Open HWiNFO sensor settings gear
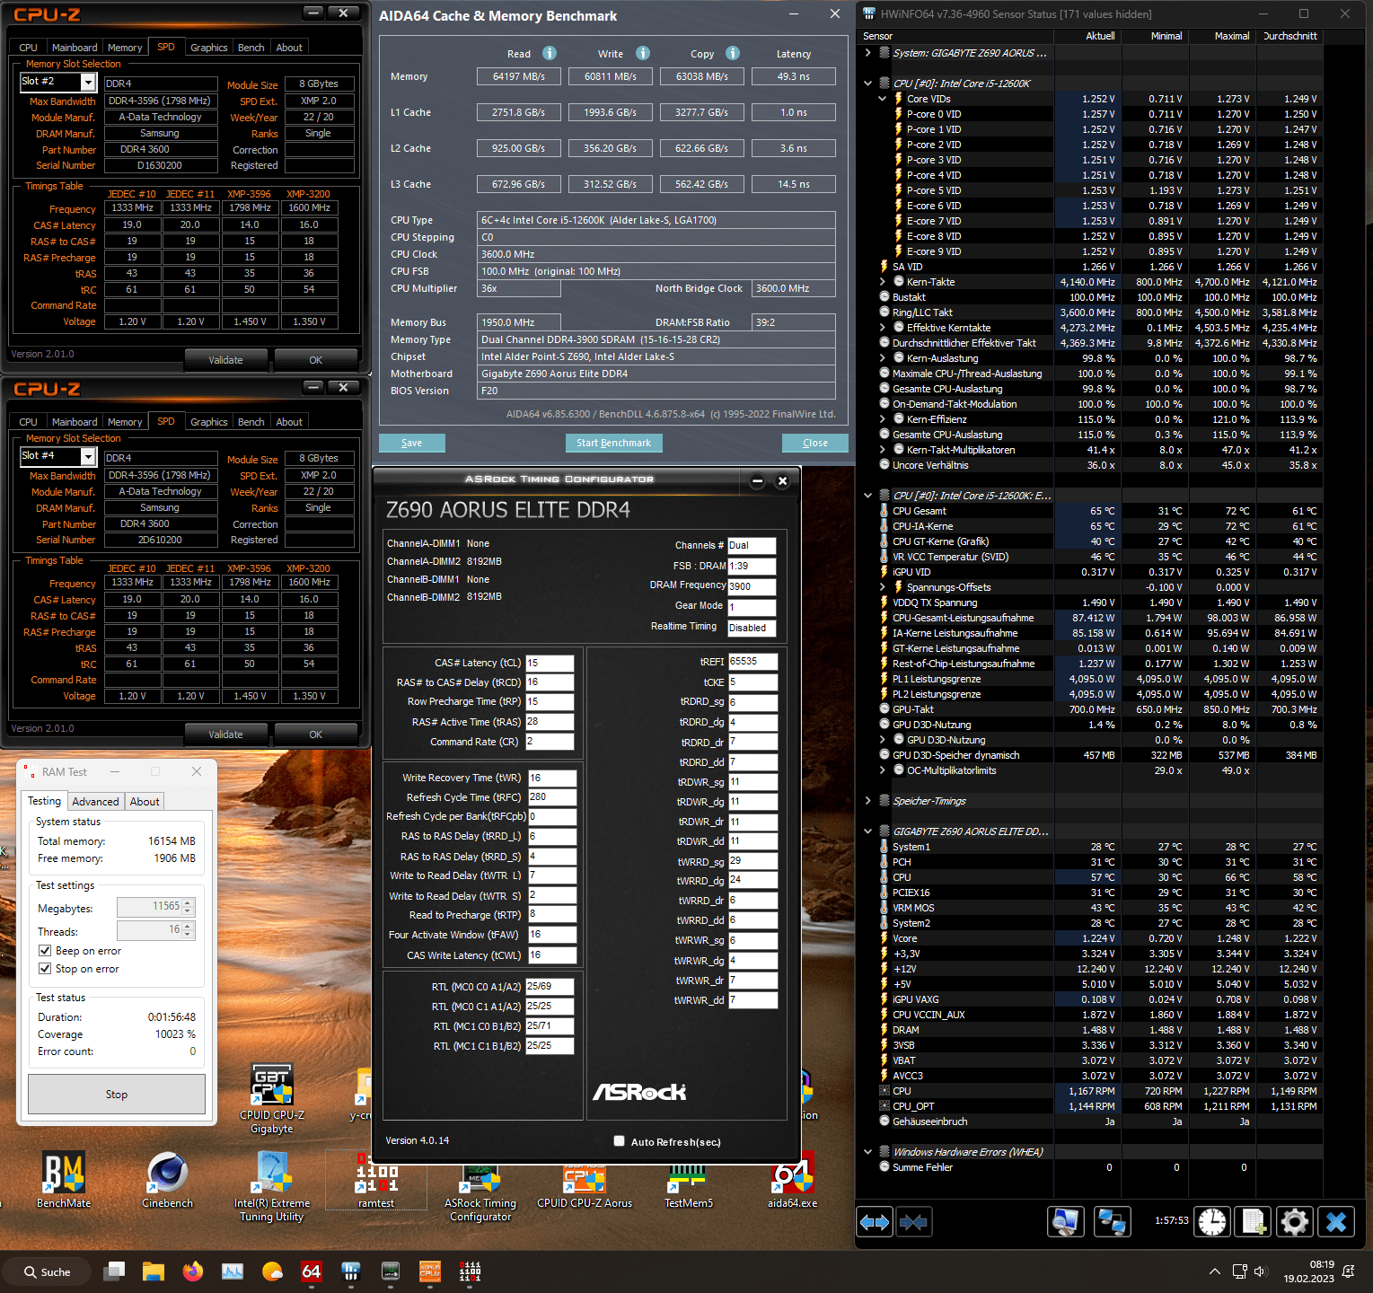Screen dimensions: 1373x1293 tap(1295, 1222)
